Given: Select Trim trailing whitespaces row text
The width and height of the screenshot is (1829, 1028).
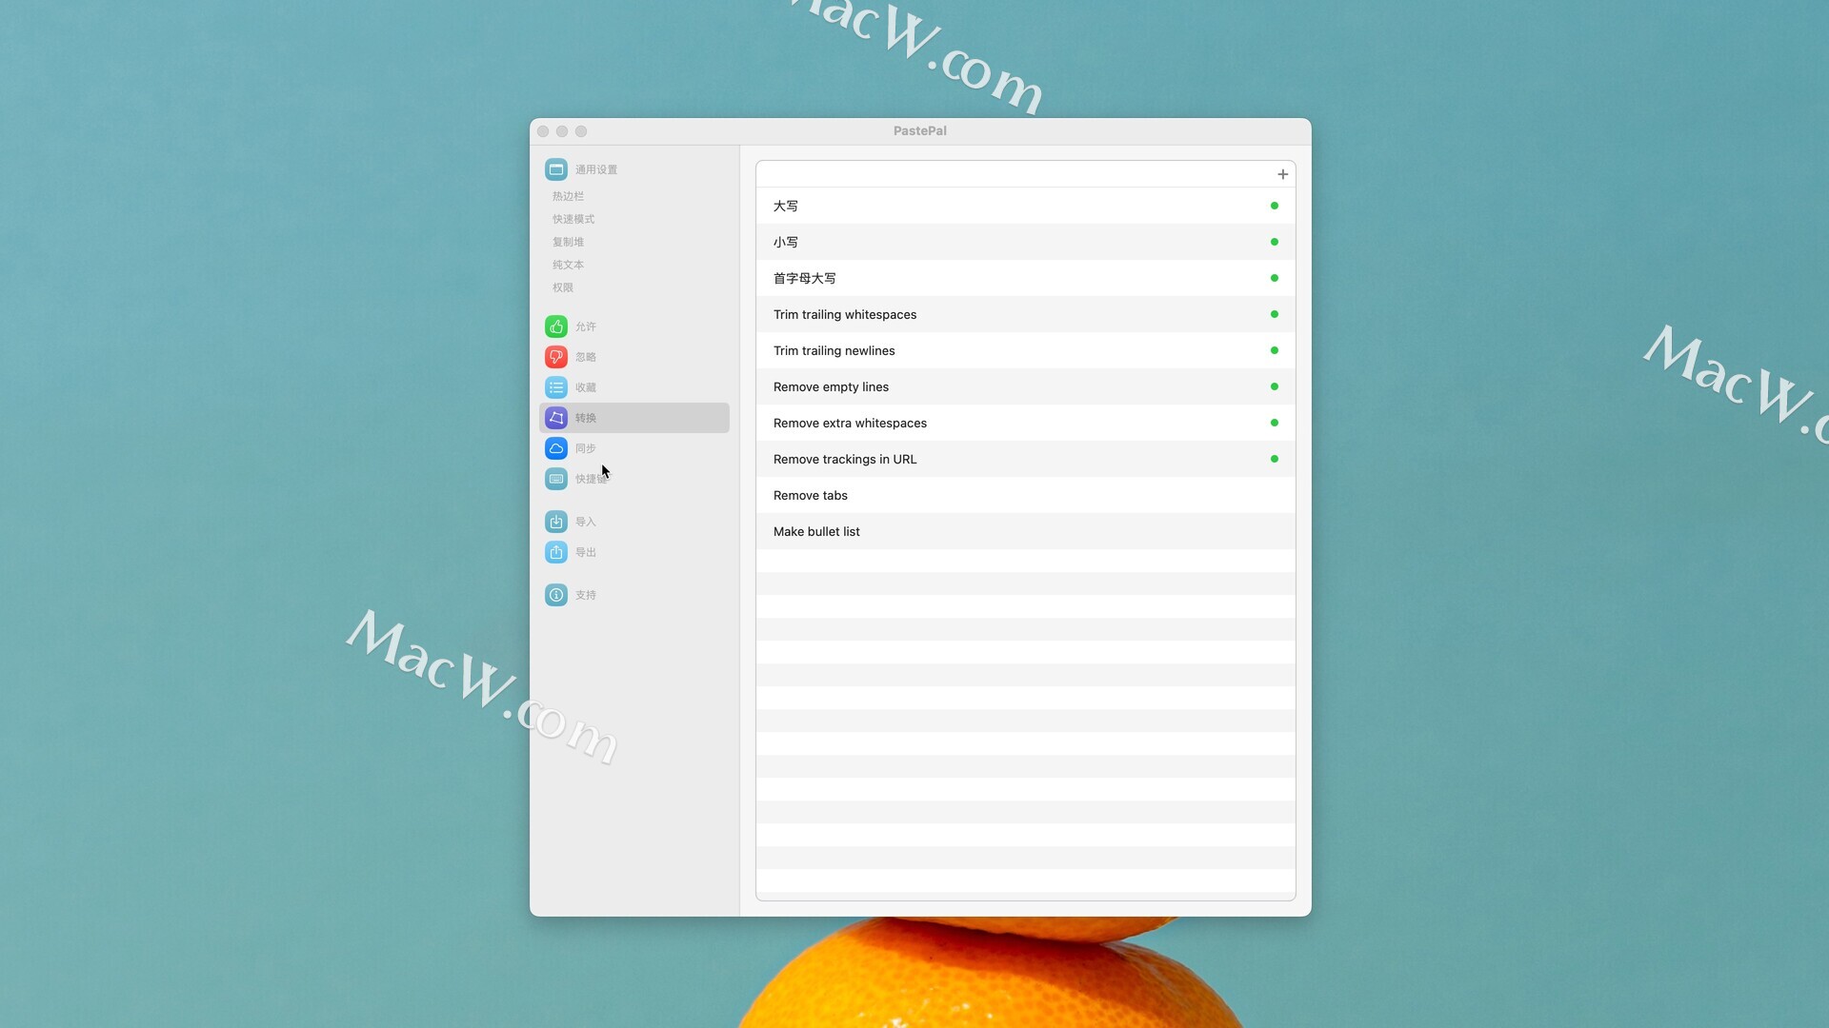Looking at the screenshot, I should 845,314.
